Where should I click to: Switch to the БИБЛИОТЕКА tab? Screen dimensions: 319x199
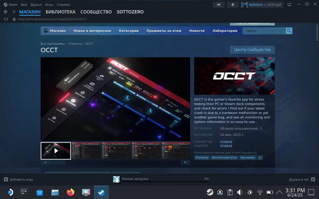click(60, 12)
